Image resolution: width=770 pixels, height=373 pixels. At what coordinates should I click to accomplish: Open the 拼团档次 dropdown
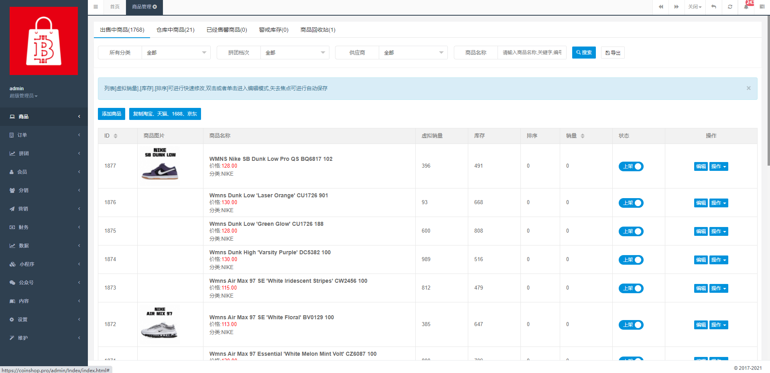click(x=295, y=53)
